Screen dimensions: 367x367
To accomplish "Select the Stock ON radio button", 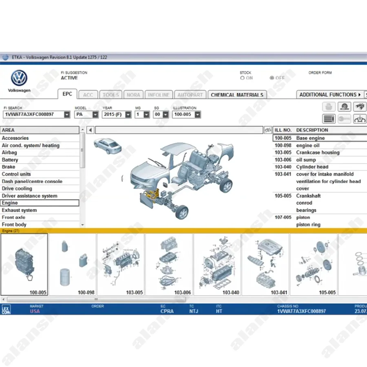I will point(242,78).
